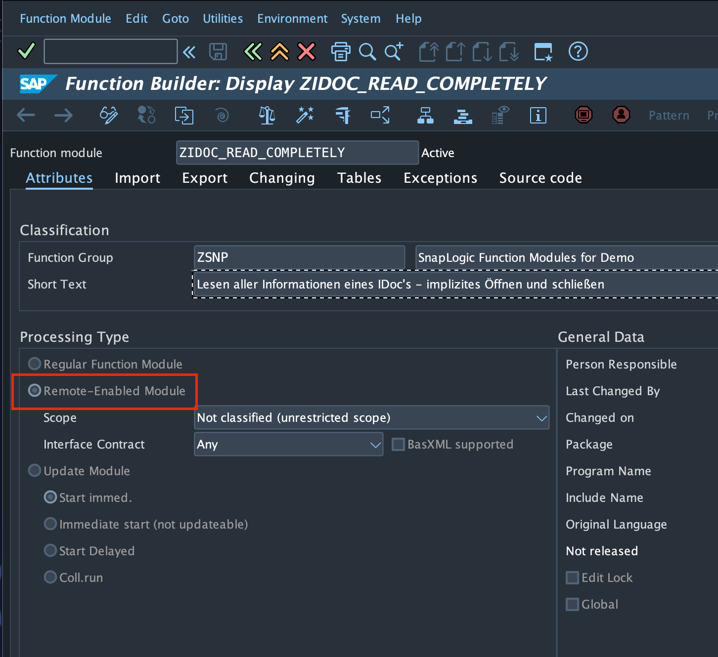Click the Pattern button
Image resolution: width=718 pixels, height=657 pixels.
tap(669, 115)
